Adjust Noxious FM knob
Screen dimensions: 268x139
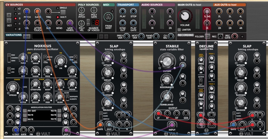tap(61, 61)
